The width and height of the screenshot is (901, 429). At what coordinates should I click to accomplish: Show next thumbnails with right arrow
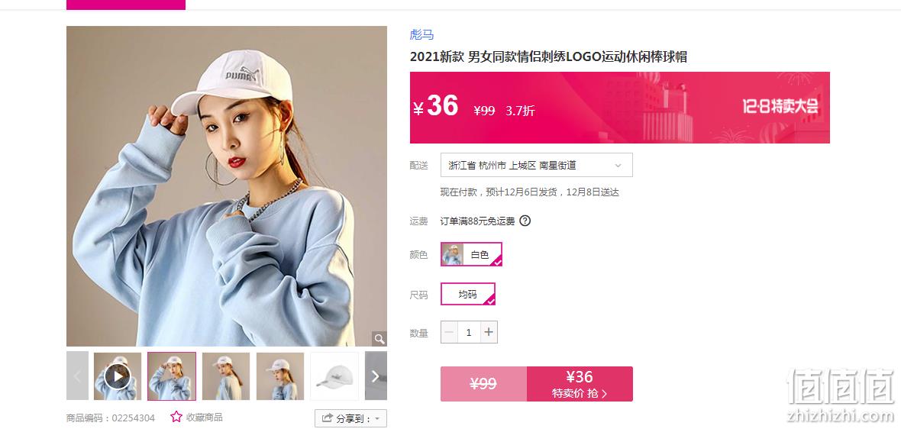376,376
